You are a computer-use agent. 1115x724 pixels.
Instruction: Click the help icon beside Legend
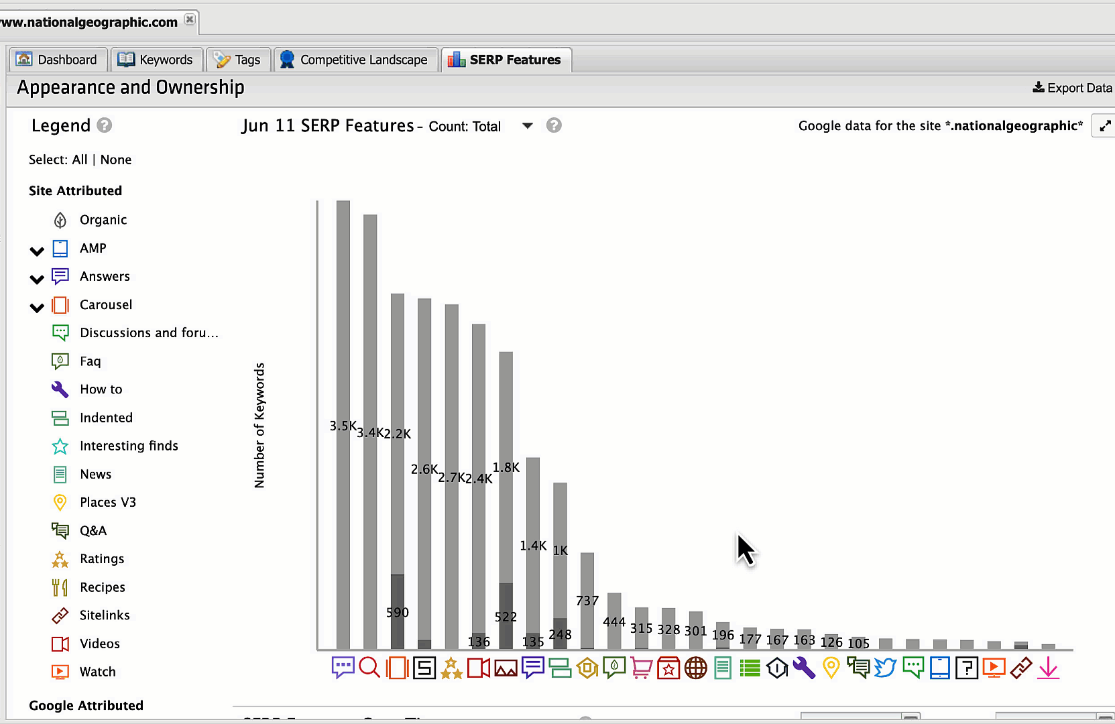104,125
